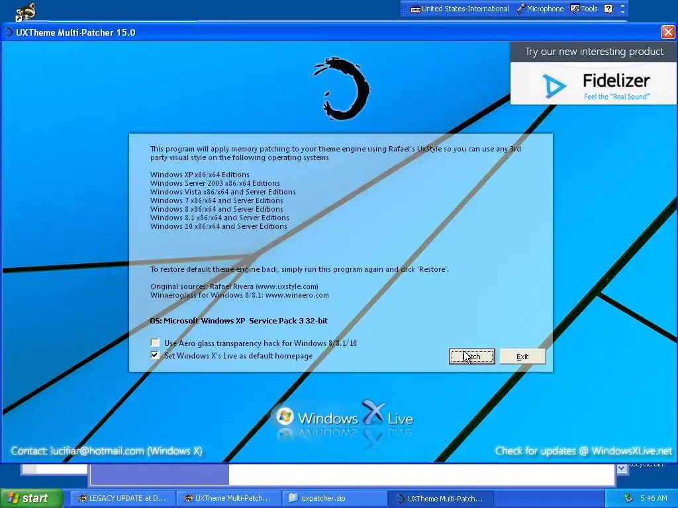678x508 pixels.
Task: Click the language bar help icon
Action: tap(608, 9)
